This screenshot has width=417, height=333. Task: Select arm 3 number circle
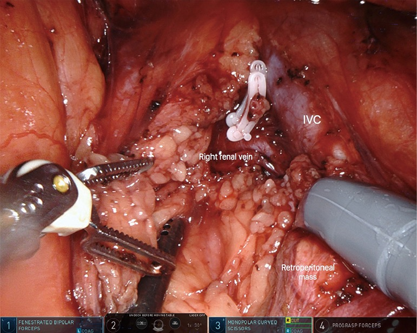[x=218, y=325]
